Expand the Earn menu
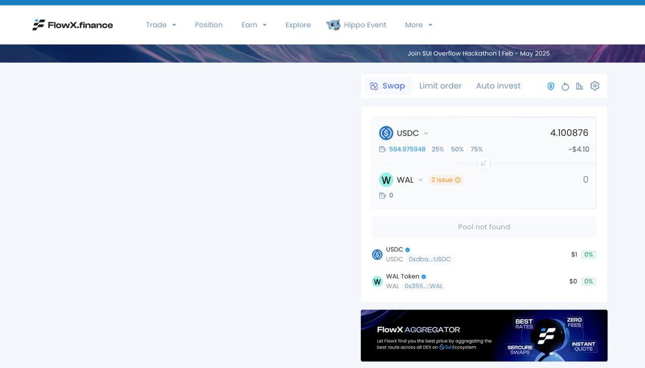The image size is (645, 368). point(254,25)
